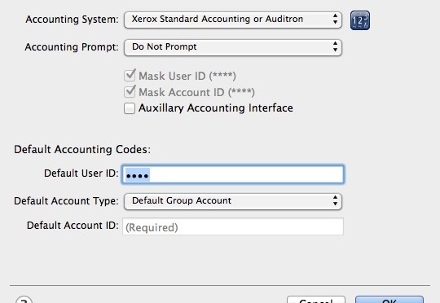
Task: Click the Default Account ID field
Action: (233, 226)
